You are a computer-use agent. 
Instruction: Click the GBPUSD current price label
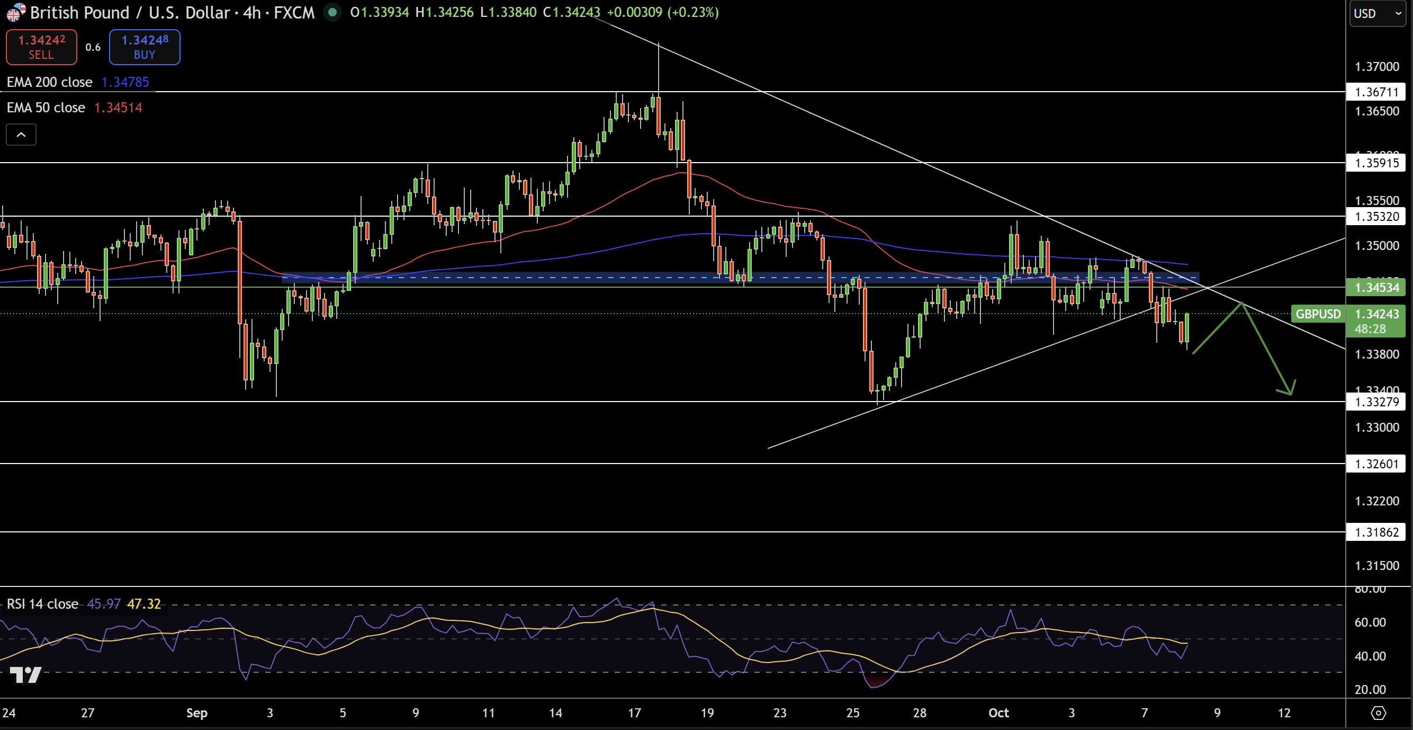pos(1318,314)
